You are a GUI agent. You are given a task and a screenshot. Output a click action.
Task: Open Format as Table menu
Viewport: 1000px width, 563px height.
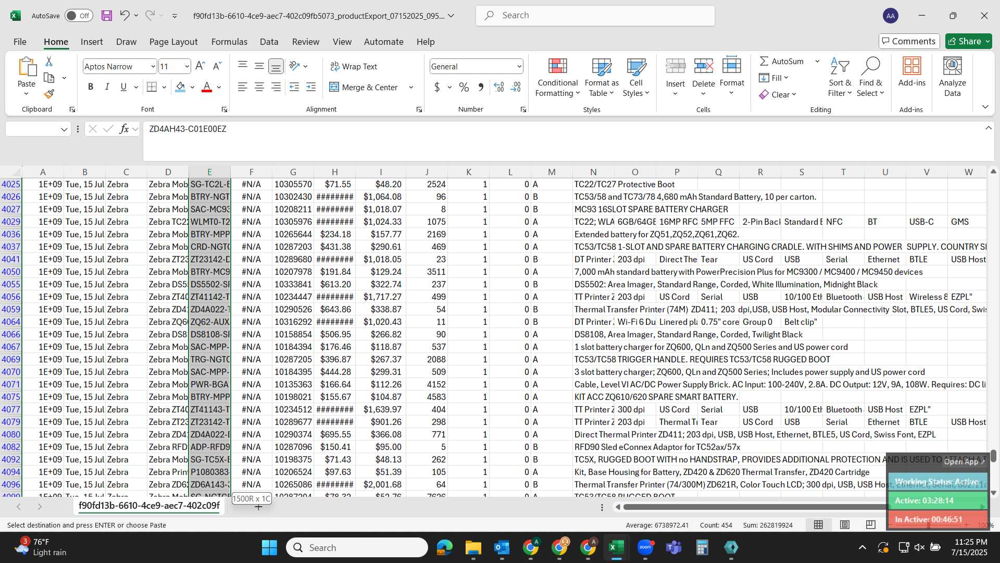[x=601, y=77]
